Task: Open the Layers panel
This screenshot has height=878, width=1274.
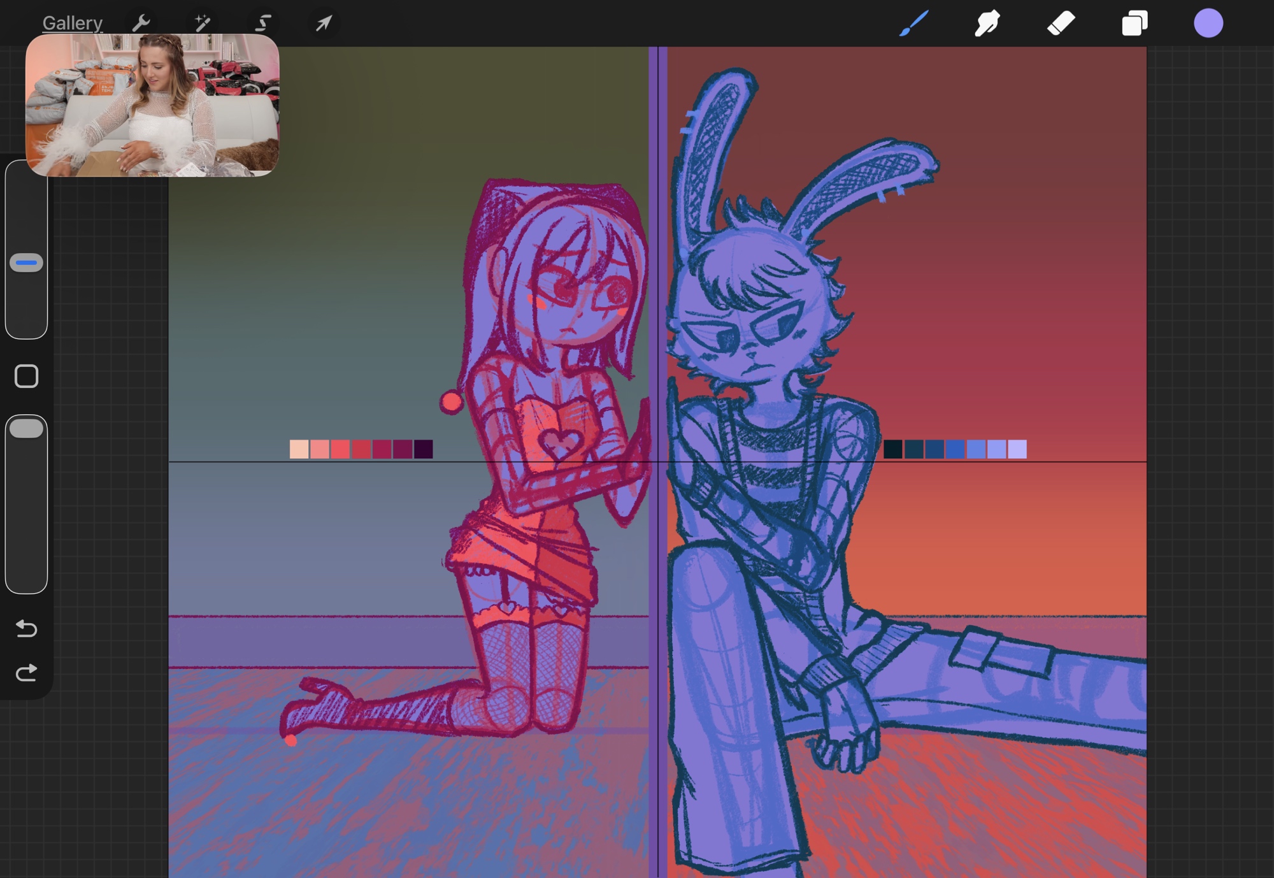Action: point(1134,24)
